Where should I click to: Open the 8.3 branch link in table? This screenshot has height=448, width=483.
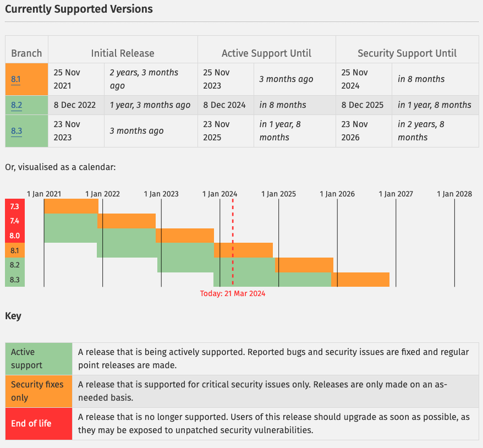16,131
